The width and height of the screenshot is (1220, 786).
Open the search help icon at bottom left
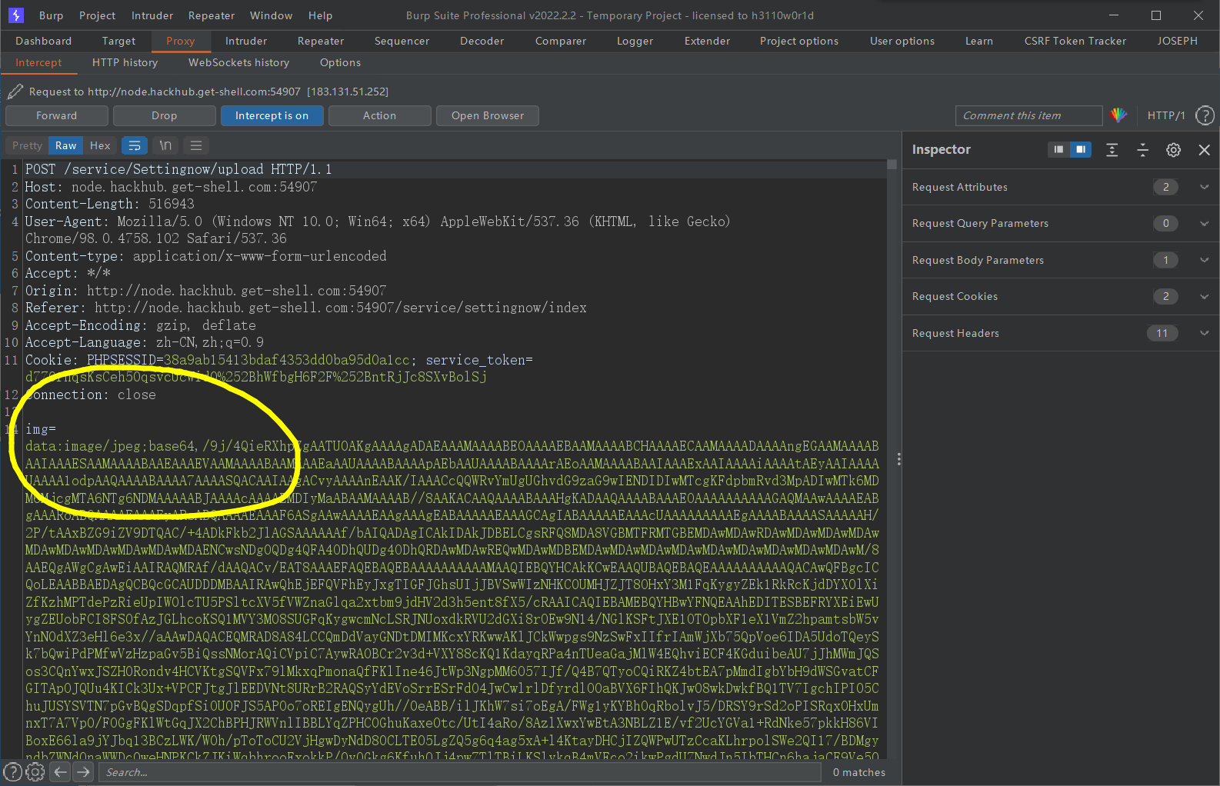point(12,772)
